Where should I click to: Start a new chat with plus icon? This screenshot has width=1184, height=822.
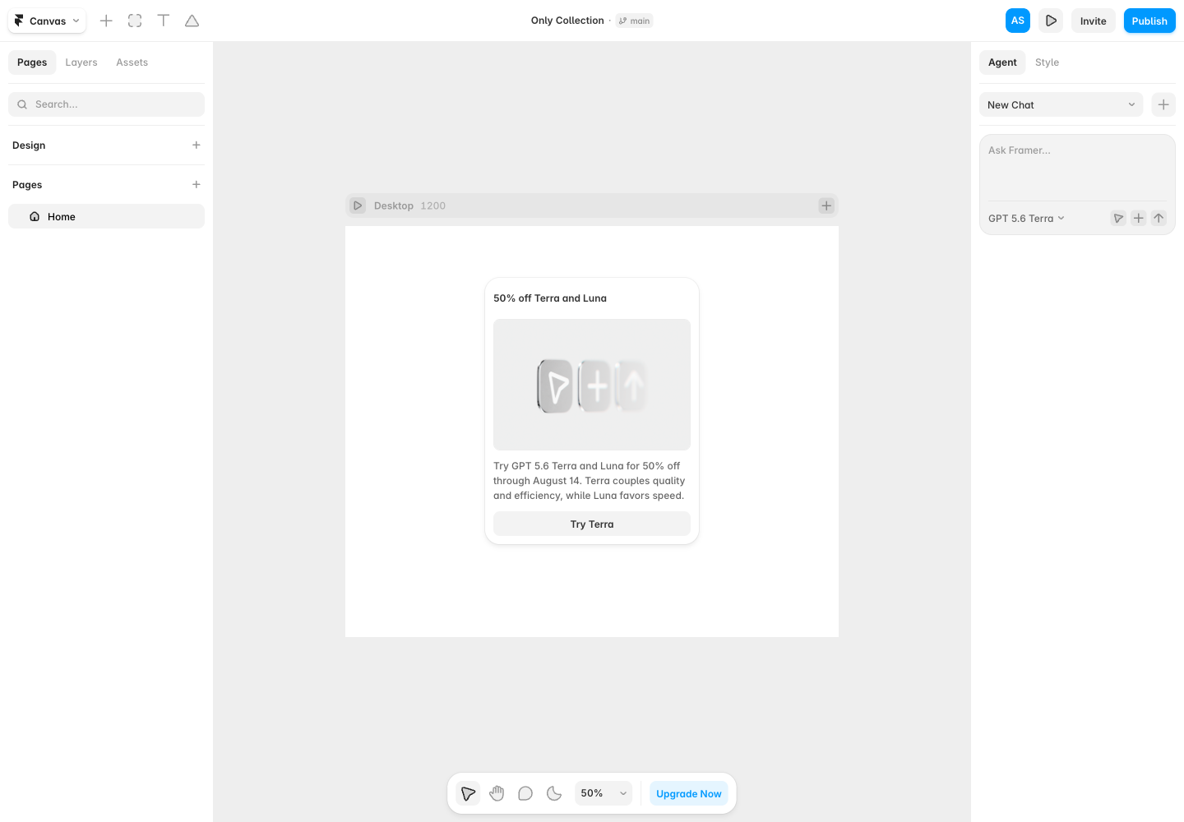click(1163, 104)
